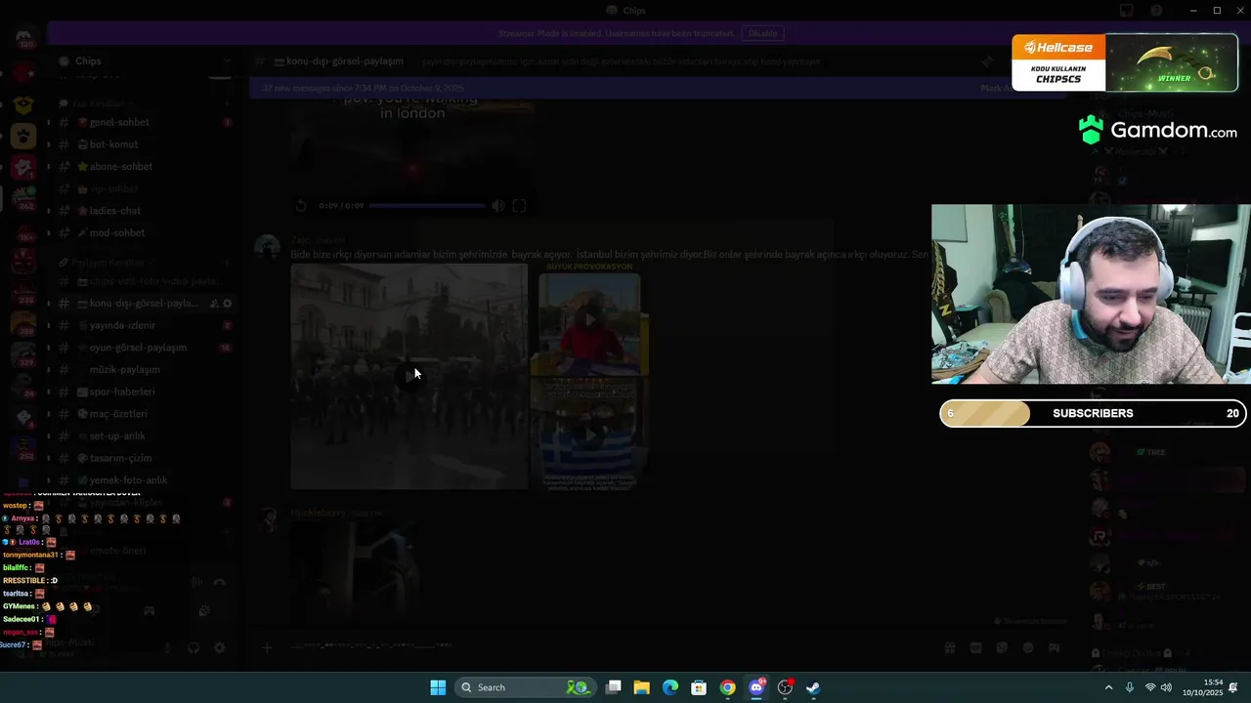Open volume control in system tray
Image resolution: width=1251 pixels, height=703 pixels.
pyautogui.click(x=1165, y=687)
